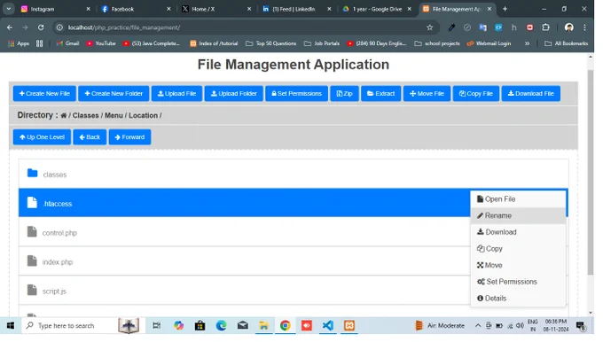Screen dimensions: 603x342
Task: Open the YouTube bookmark
Action: point(101,43)
